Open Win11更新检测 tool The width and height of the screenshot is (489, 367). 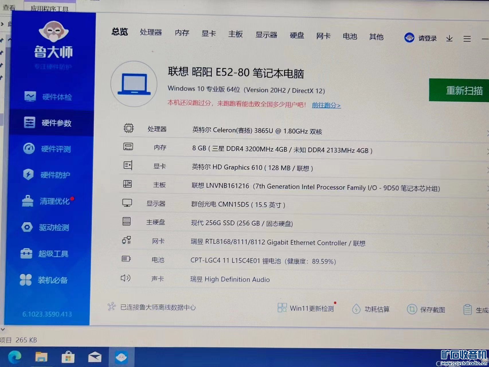click(306, 308)
